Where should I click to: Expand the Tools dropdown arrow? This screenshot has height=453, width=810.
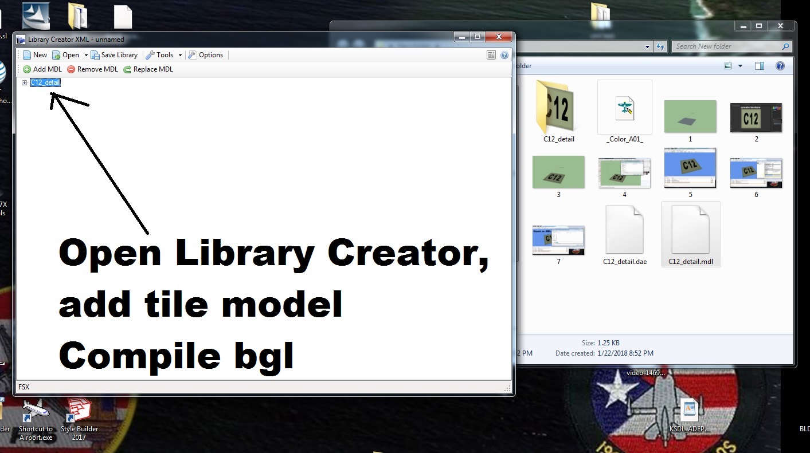[x=180, y=55]
